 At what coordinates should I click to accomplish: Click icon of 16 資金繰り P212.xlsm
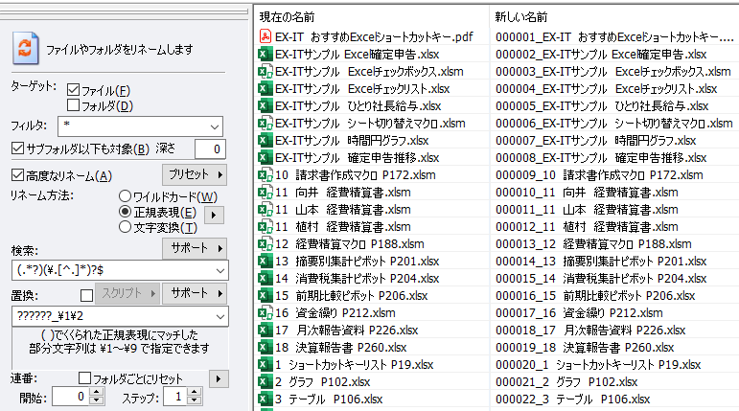click(x=266, y=312)
